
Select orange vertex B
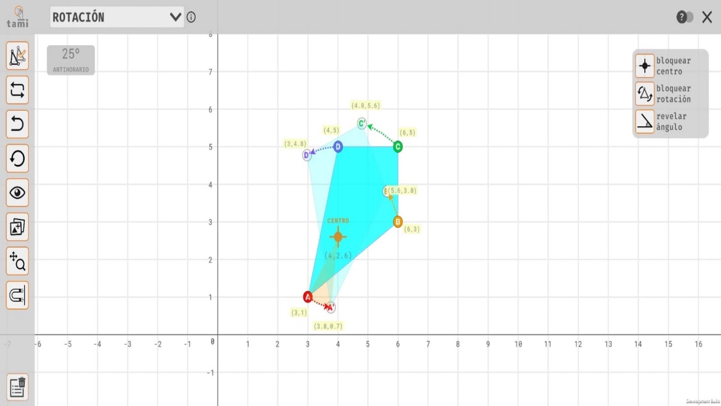(x=398, y=222)
